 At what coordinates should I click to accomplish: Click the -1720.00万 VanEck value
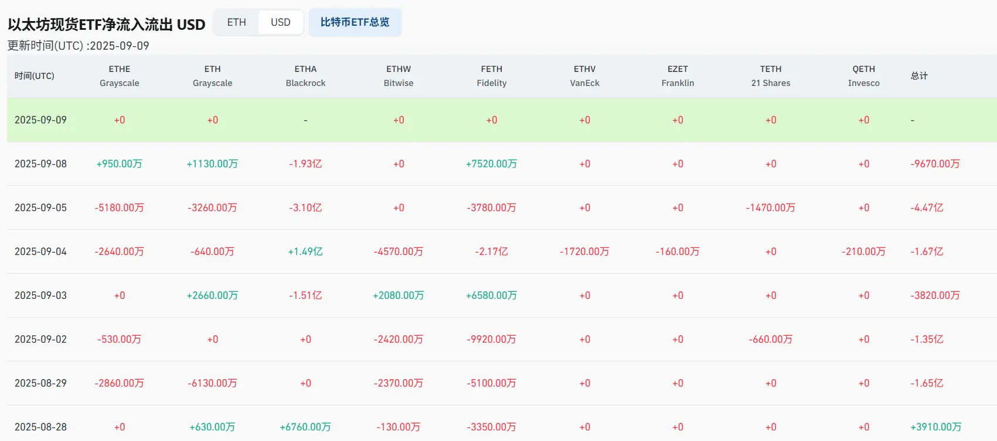click(x=585, y=251)
